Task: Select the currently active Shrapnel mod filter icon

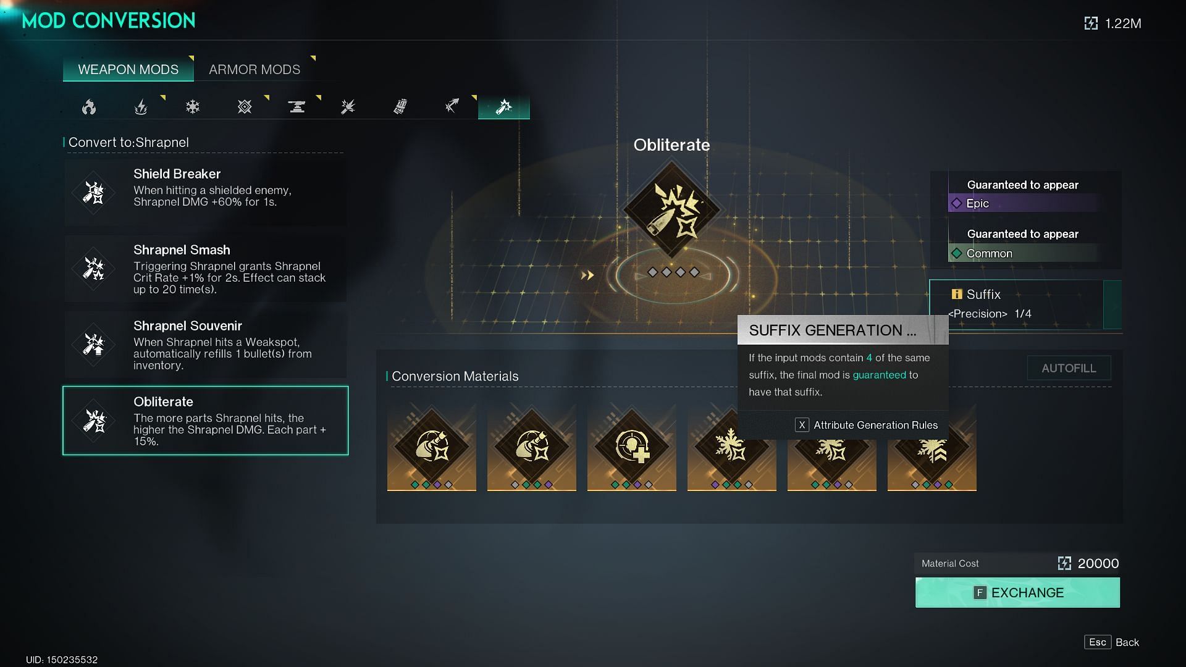Action: (503, 107)
